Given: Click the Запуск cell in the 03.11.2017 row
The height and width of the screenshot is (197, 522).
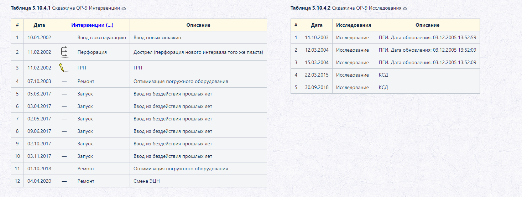Looking at the screenshot, I should click(x=102, y=156).
